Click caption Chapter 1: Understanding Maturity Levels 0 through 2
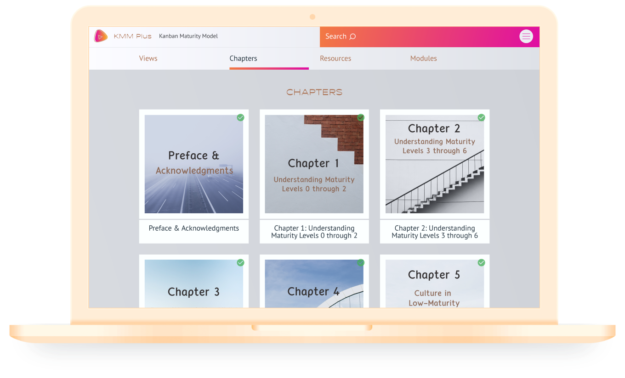Image resolution: width=625 pixels, height=378 pixels. click(314, 232)
